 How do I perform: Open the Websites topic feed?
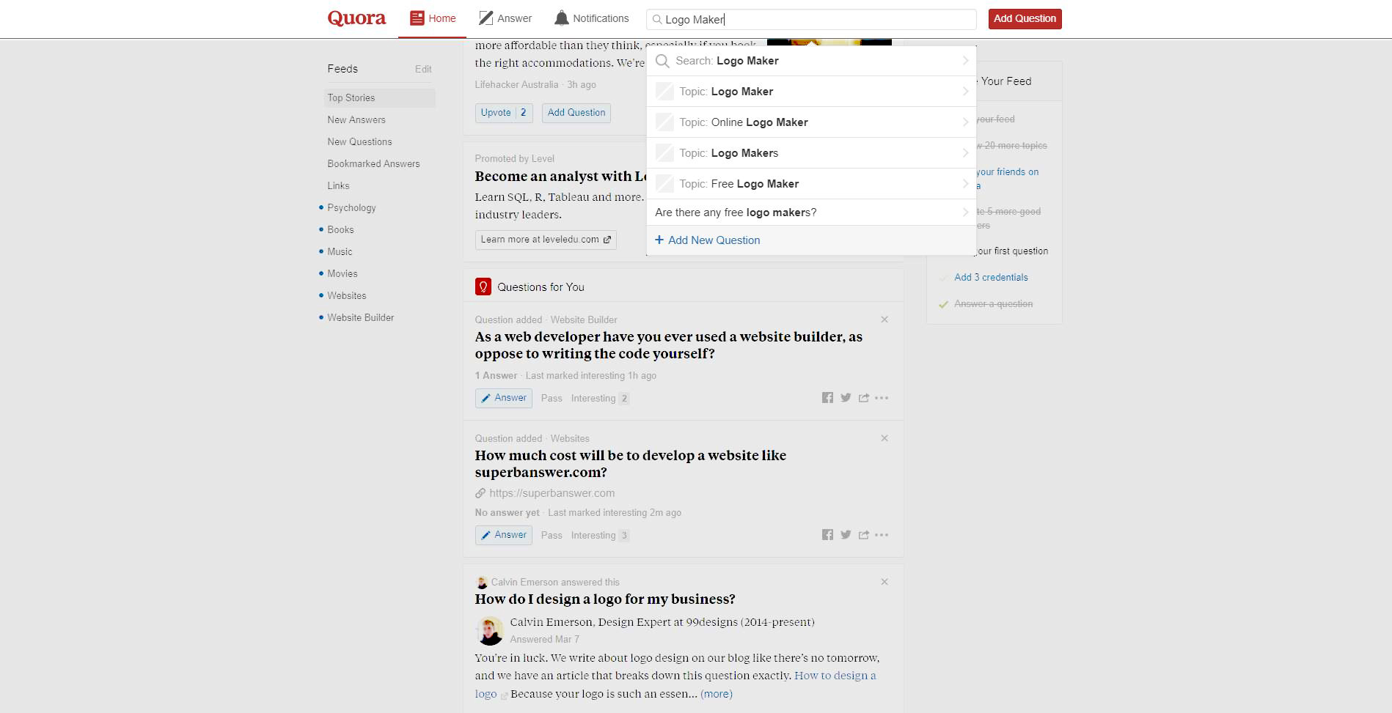[347, 296]
